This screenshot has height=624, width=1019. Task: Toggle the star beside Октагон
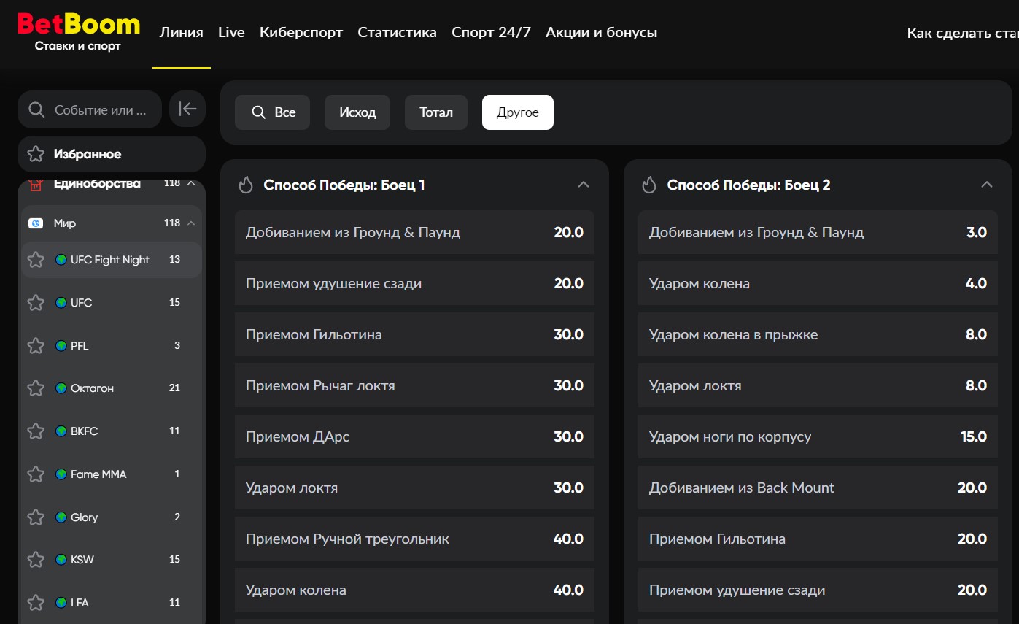[35, 388]
